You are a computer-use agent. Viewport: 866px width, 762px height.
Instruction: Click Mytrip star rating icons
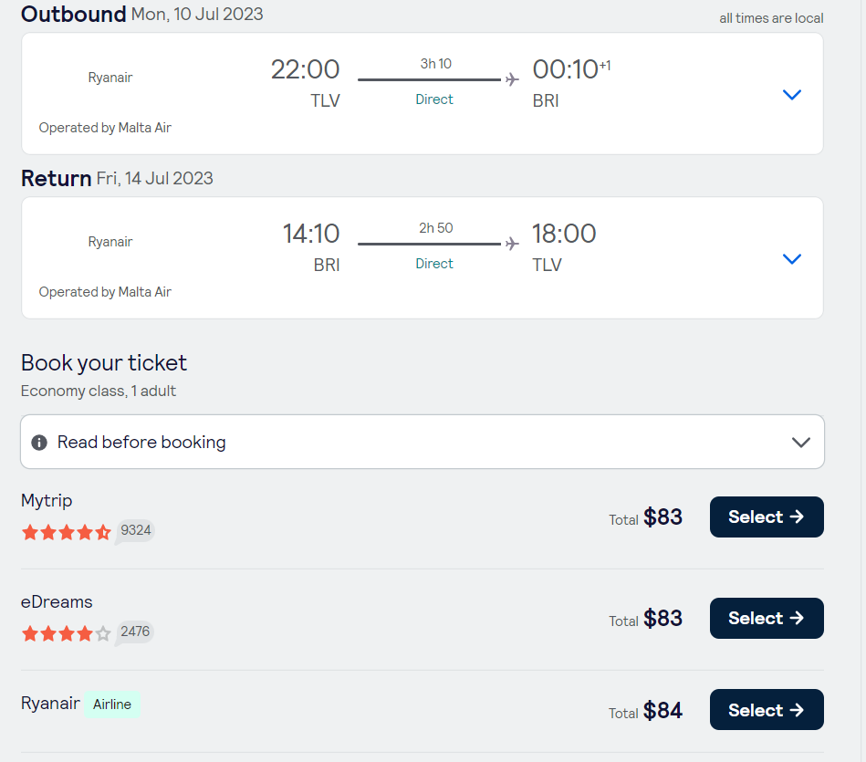click(66, 532)
